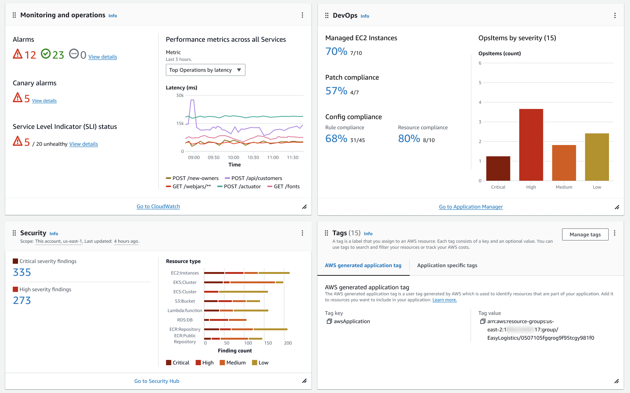Open the Tags widget options menu
The image size is (630, 393).
(615, 233)
